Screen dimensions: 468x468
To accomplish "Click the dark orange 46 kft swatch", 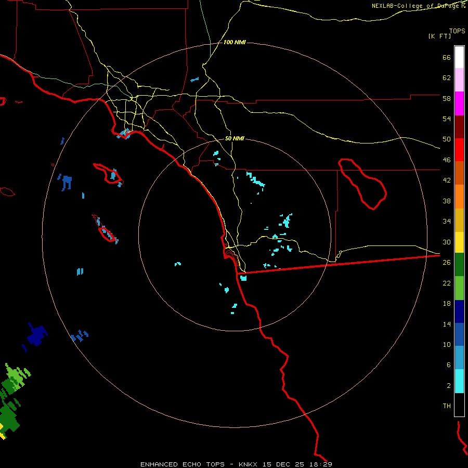I will (x=459, y=173).
